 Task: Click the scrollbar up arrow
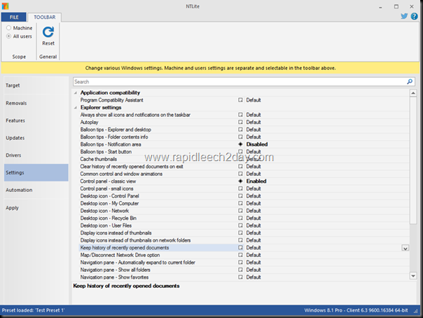point(413,93)
